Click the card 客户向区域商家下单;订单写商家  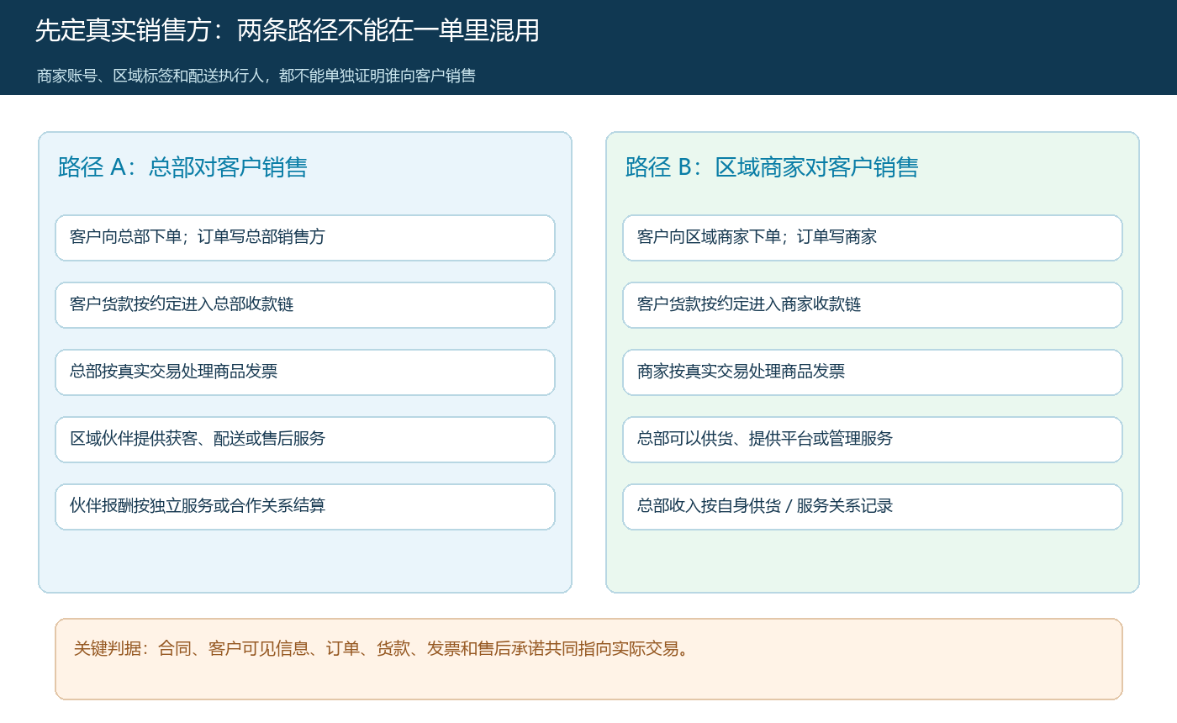point(873,238)
